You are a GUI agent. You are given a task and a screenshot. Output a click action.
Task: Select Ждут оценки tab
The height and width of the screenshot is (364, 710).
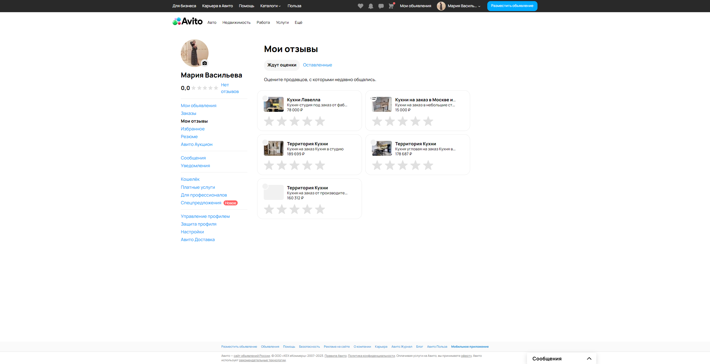coord(282,65)
